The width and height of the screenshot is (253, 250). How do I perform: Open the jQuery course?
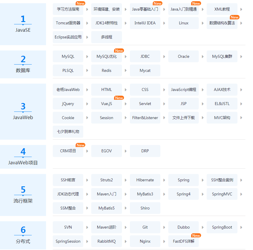point(68,104)
